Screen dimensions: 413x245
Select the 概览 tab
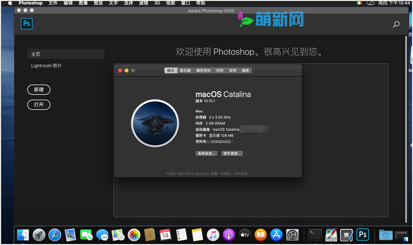tap(171, 70)
